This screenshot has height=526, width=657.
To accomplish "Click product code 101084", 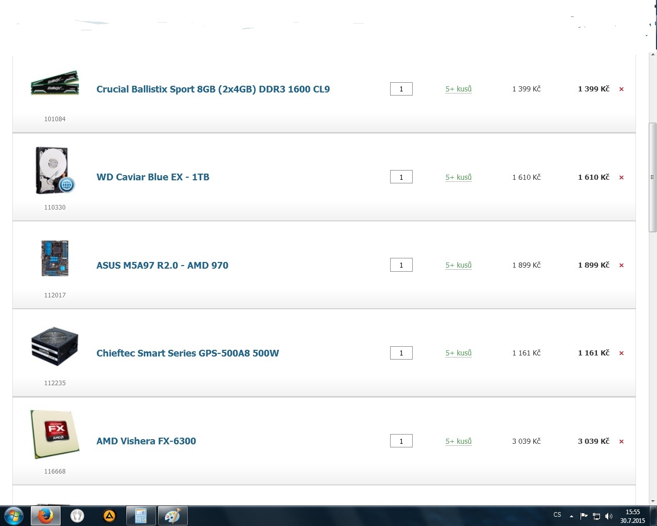I will (x=55, y=119).
